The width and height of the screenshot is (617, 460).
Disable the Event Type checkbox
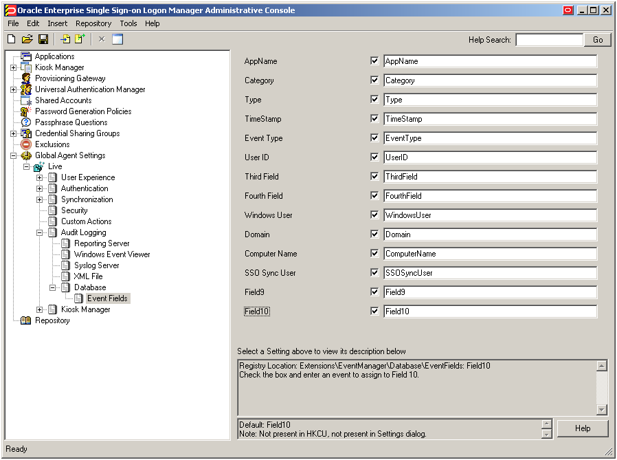(374, 138)
